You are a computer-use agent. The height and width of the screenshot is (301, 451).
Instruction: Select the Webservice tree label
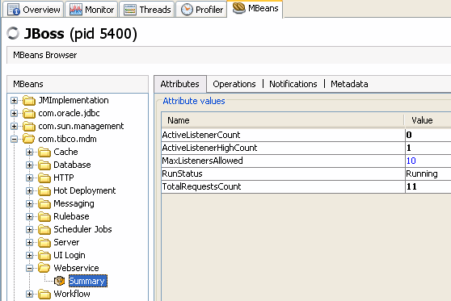pos(76,268)
